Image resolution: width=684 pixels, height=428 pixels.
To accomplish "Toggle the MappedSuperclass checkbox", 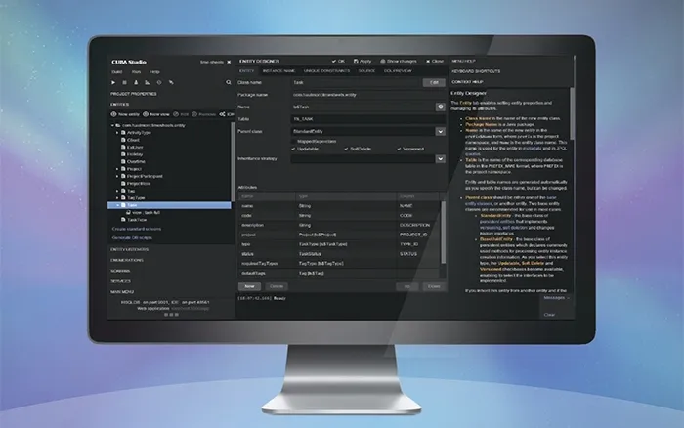I will (x=293, y=142).
